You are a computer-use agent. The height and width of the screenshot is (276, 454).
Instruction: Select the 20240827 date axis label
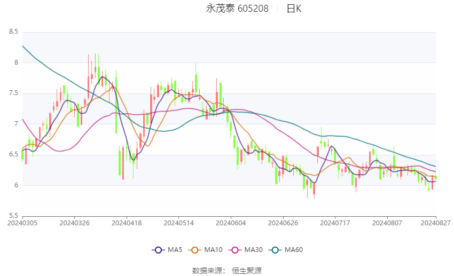pyautogui.click(x=436, y=223)
